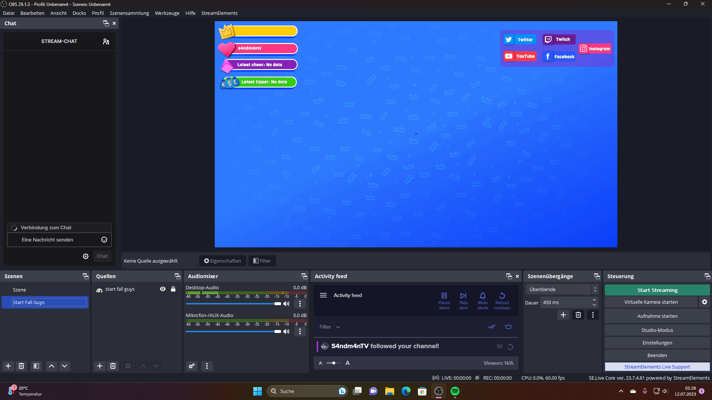Open the scene filters icon in Szenen
Viewport: 712px width, 400px height.
[36, 366]
